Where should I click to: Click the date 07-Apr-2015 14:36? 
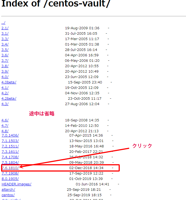[x=86, y=135]
